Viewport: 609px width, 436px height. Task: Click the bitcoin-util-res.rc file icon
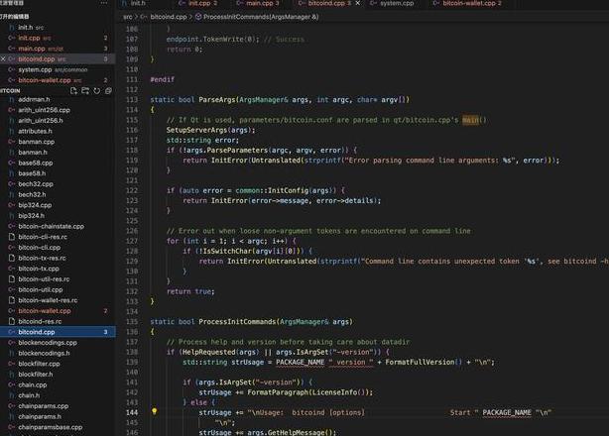[12, 278]
